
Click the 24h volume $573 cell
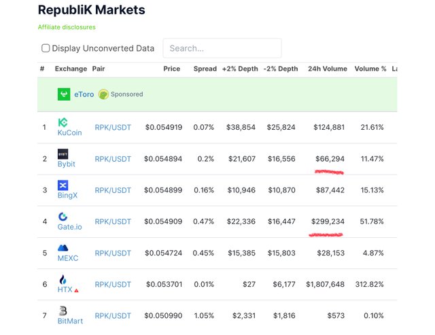tap(336, 315)
